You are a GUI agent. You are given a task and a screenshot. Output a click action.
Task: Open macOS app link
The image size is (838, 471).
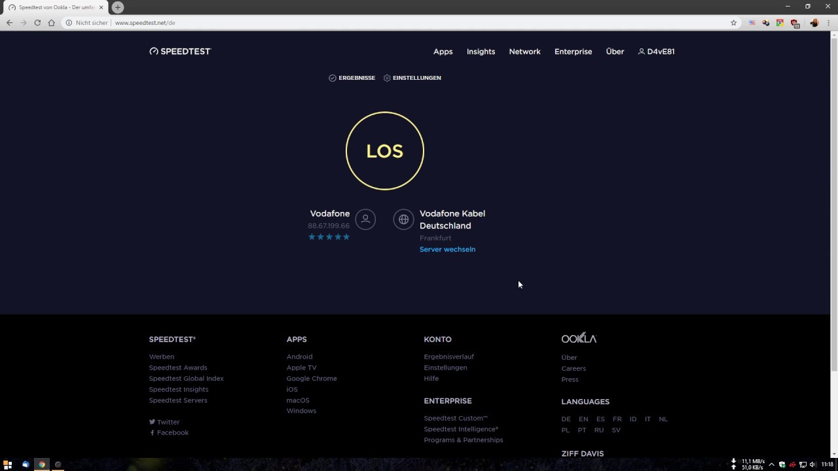tap(298, 400)
